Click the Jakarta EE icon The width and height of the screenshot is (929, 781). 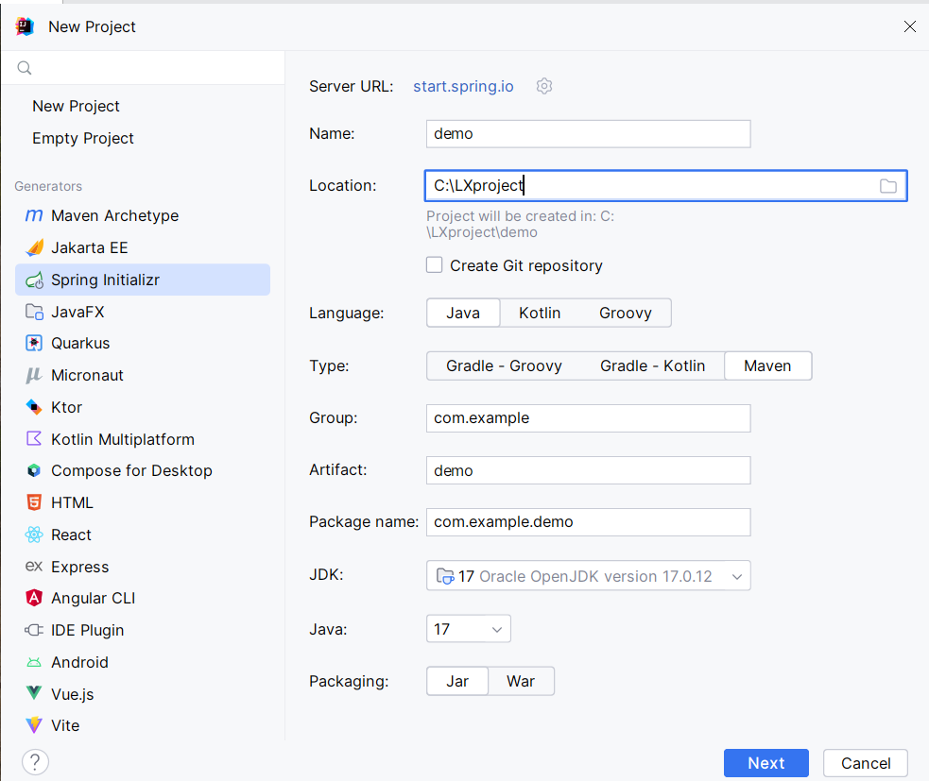(34, 247)
